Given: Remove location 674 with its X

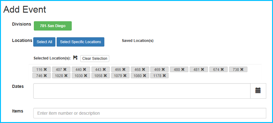Looking at the screenshot, I should coord(222,69).
